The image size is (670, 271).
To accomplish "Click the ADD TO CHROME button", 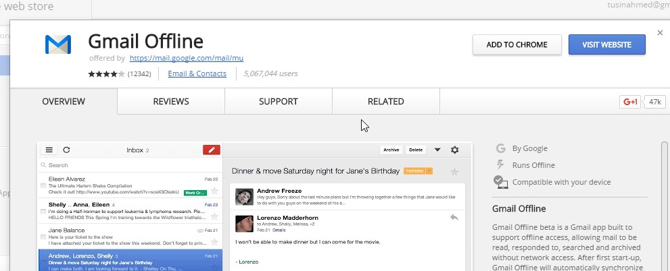I will point(517,44).
